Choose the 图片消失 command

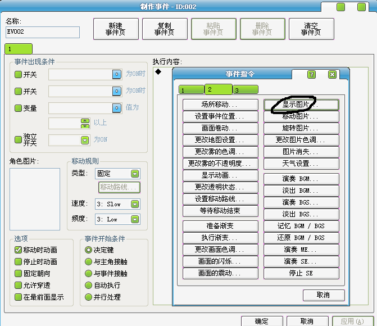302,152
